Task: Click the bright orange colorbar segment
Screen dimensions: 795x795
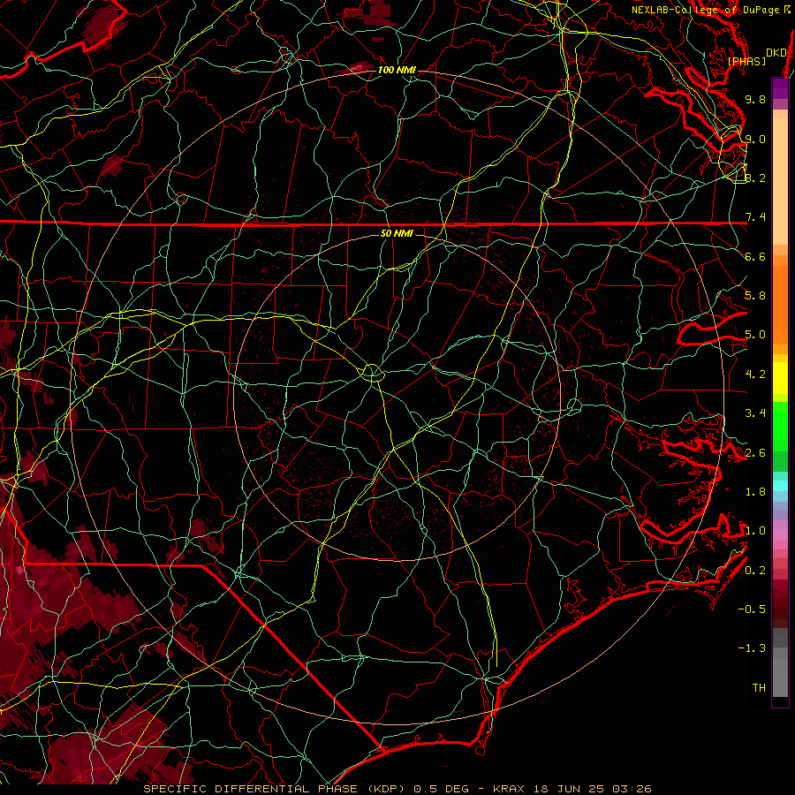Action: point(780,304)
